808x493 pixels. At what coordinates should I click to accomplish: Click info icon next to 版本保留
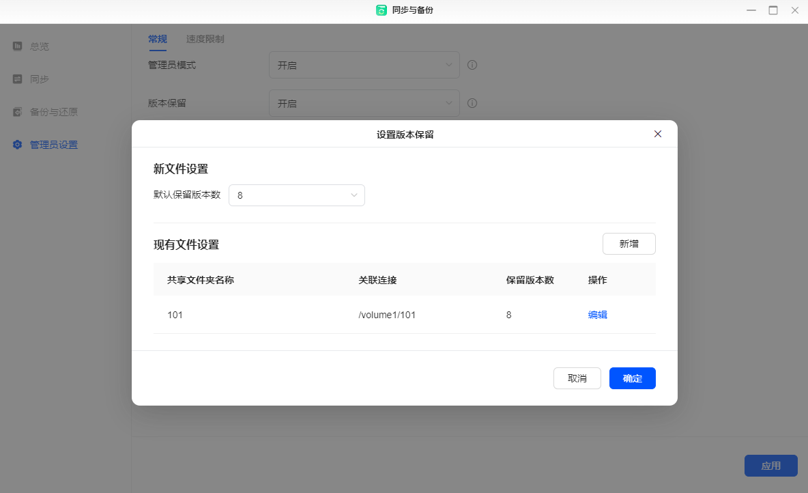(x=472, y=103)
